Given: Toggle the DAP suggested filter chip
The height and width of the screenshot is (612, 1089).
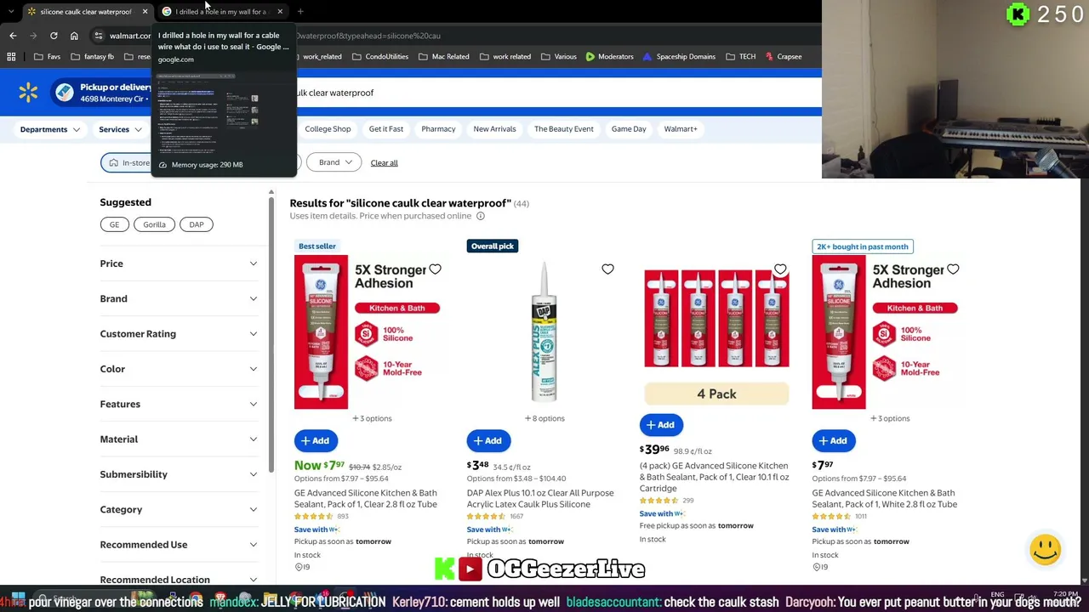Looking at the screenshot, I should [197, 224].
